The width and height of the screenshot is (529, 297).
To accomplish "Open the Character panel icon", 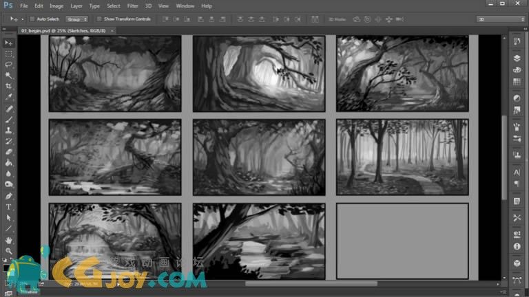I will click(517, 173).
